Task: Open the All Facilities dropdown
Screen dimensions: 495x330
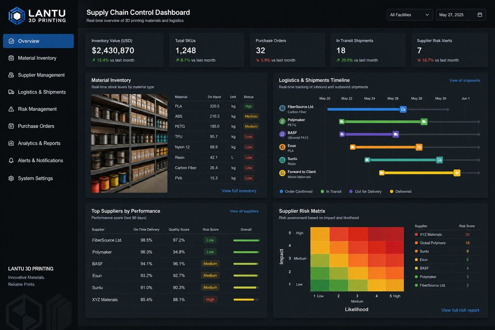Action: (x=409, y=15)
